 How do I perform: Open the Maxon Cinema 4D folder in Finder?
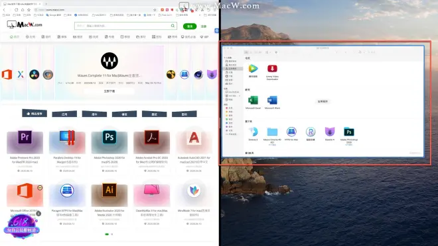coord(272,132)
